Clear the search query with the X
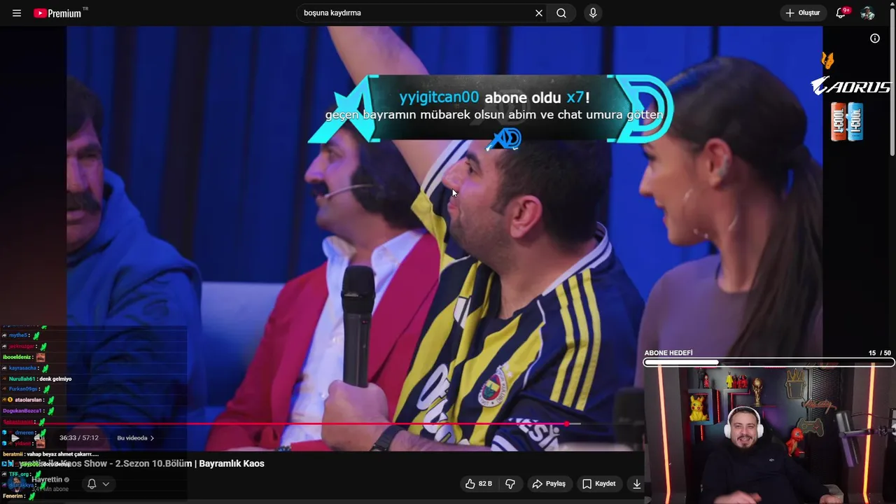This screenshot has height=504, width=896. pos(539,13)
